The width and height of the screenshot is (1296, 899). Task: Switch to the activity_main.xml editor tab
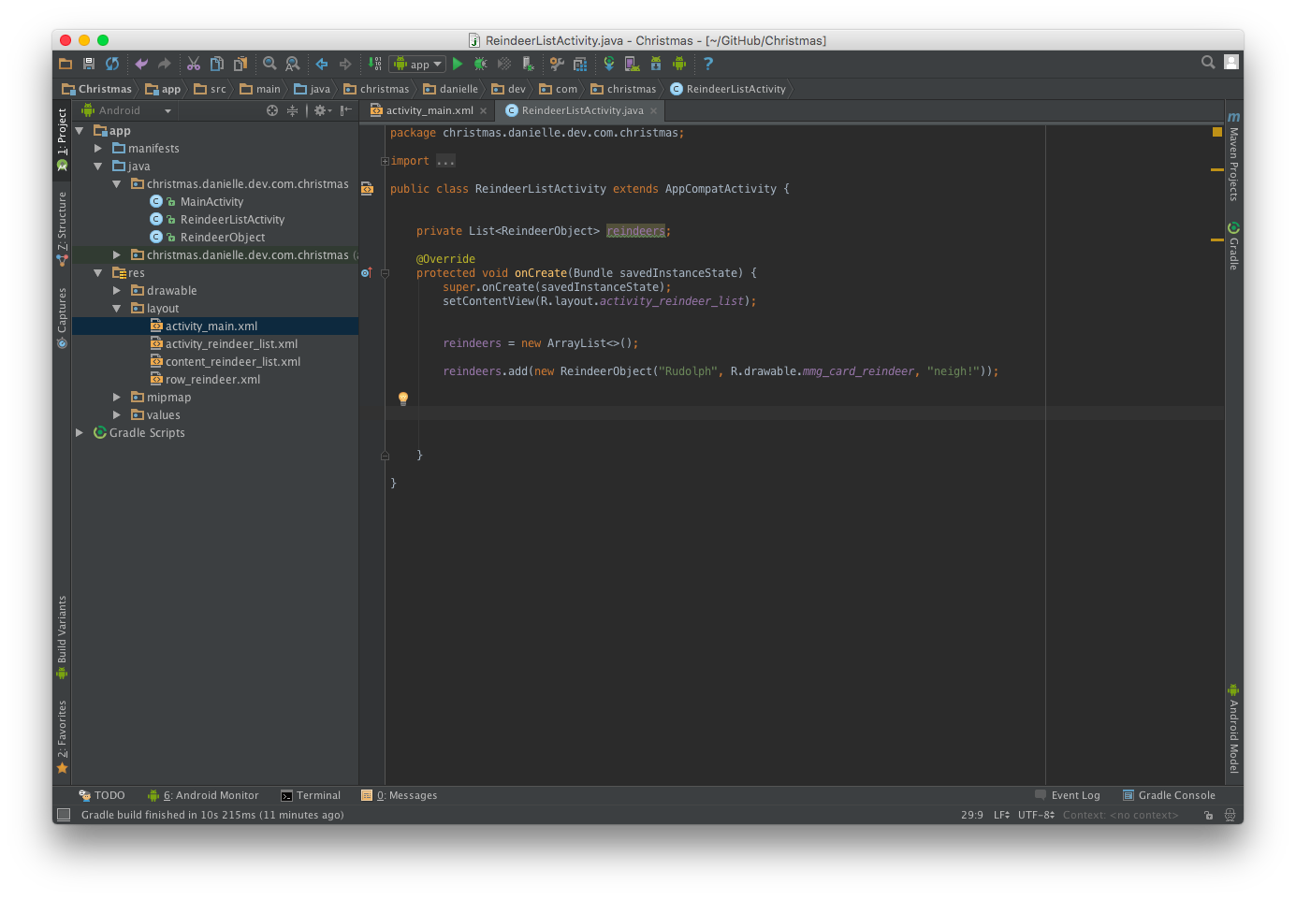point(429,110)
